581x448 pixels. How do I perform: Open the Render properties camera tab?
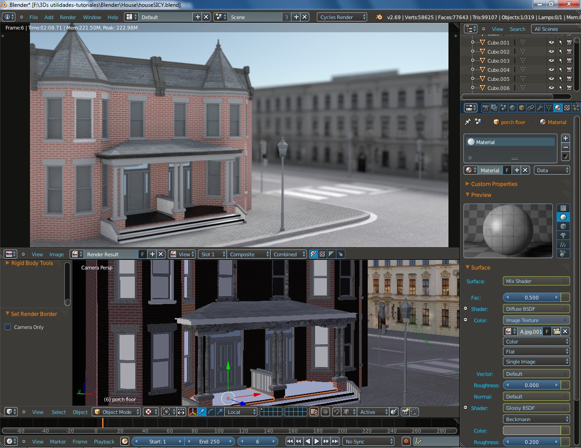pyautogui.click(x=485, y=108)
